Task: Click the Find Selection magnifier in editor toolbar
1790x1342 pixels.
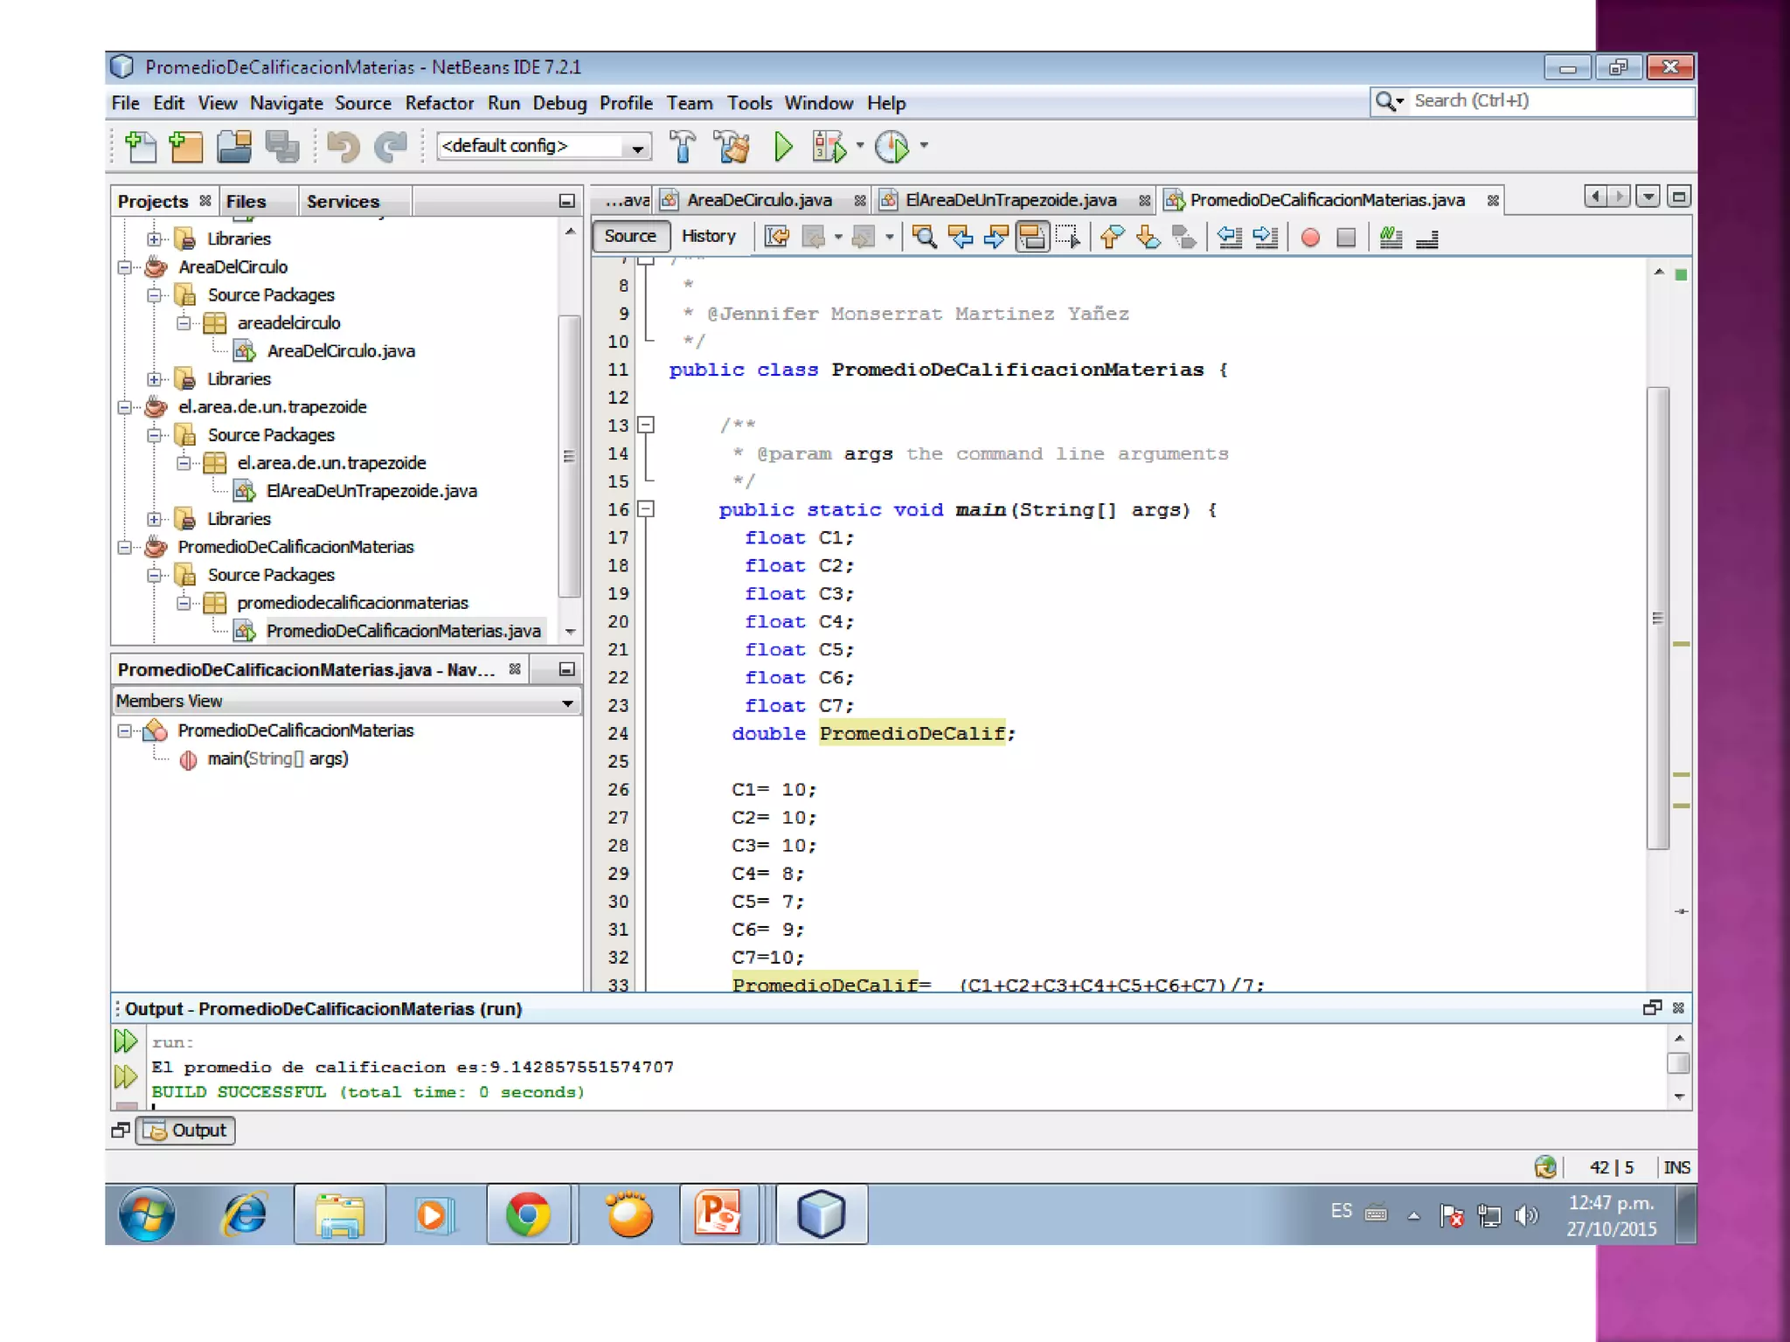Action: tap(924, 237)
